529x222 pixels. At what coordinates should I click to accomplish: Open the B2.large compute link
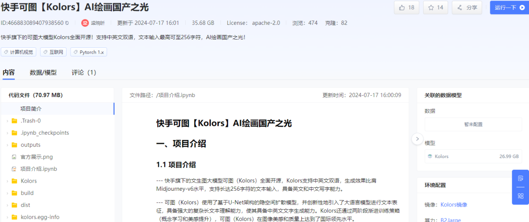pos(451,220)
